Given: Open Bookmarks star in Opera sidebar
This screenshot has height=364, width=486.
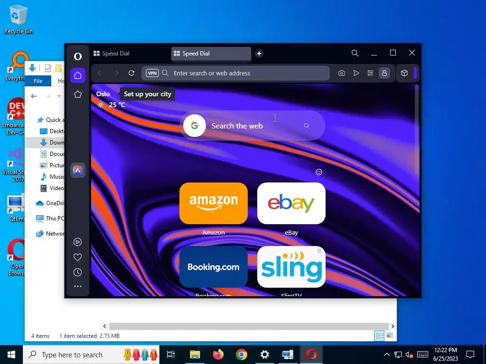Looking at the screenshot, I should (x=78, y=94).
